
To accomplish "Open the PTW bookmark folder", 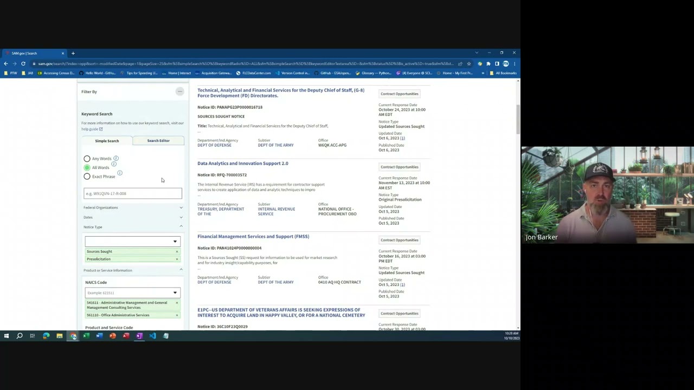I will (11, 73).
